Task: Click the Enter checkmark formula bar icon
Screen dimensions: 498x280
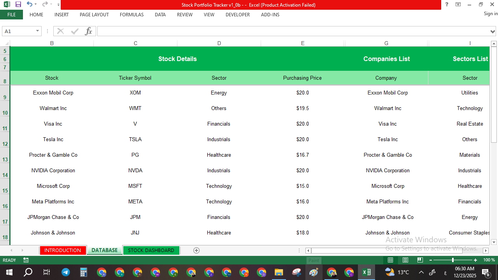Action: (75, 31)
